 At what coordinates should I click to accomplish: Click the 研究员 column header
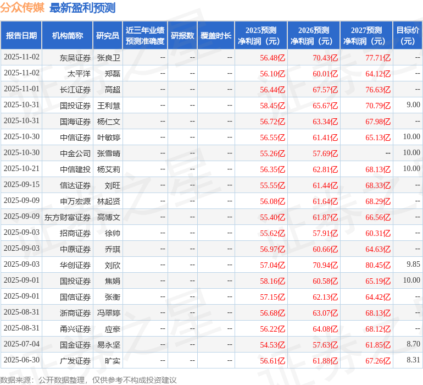(108, 36)
